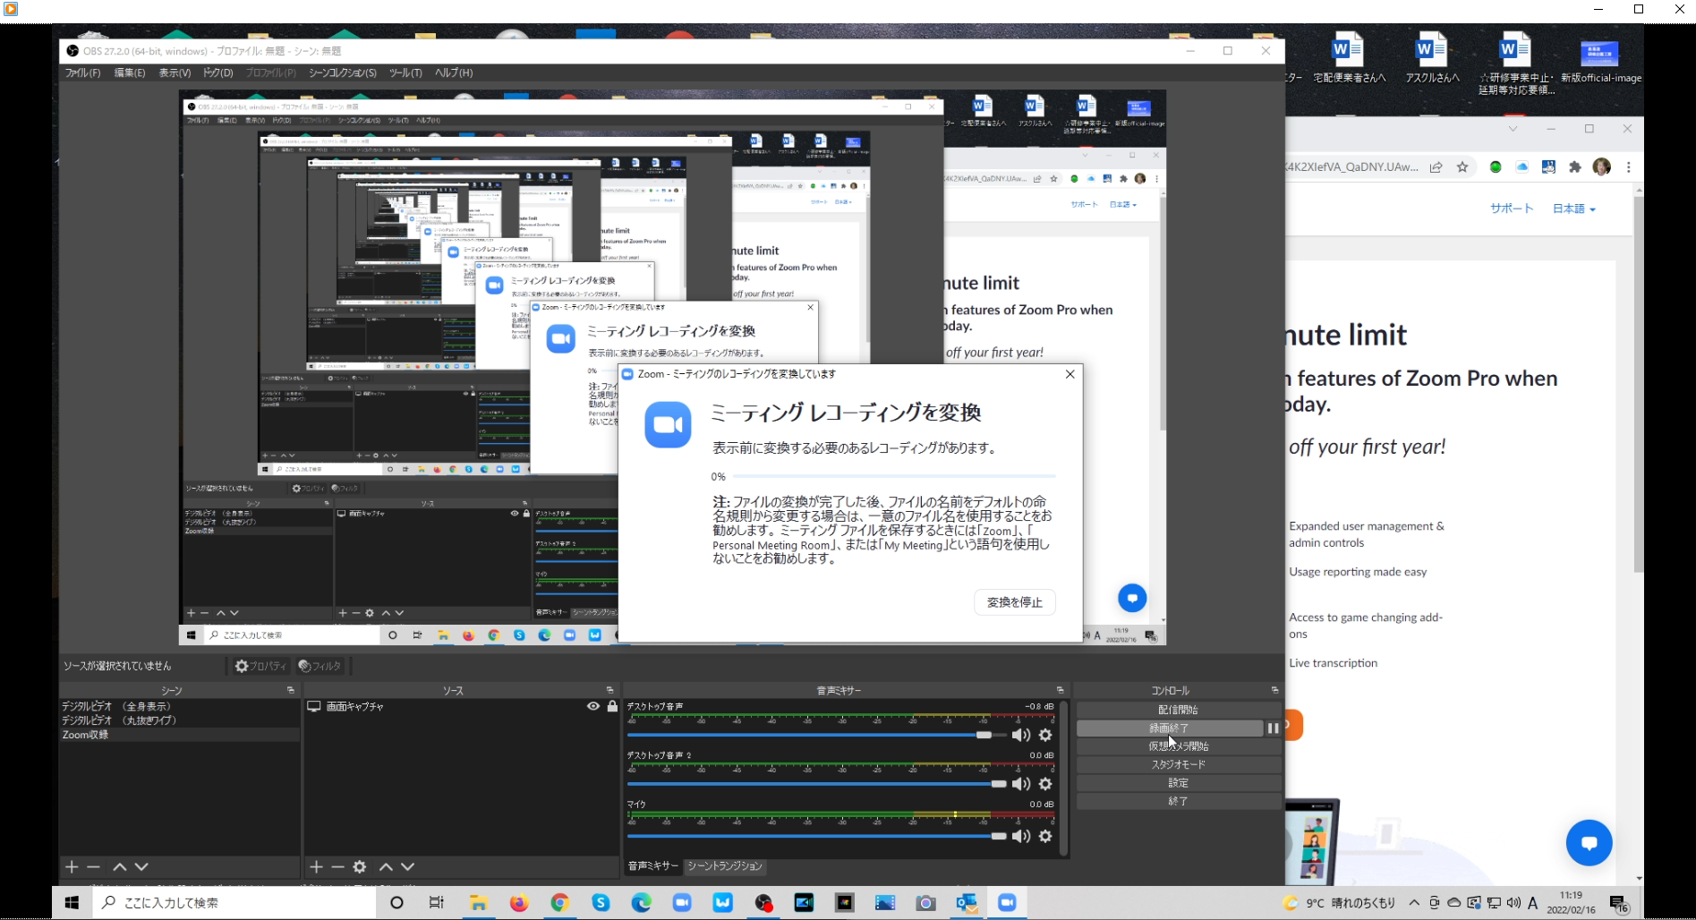Adjust デスクトップ音声 2 volume slider

pos(999,784)
